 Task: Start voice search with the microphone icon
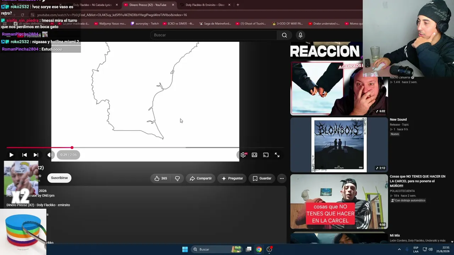(300, 35)
